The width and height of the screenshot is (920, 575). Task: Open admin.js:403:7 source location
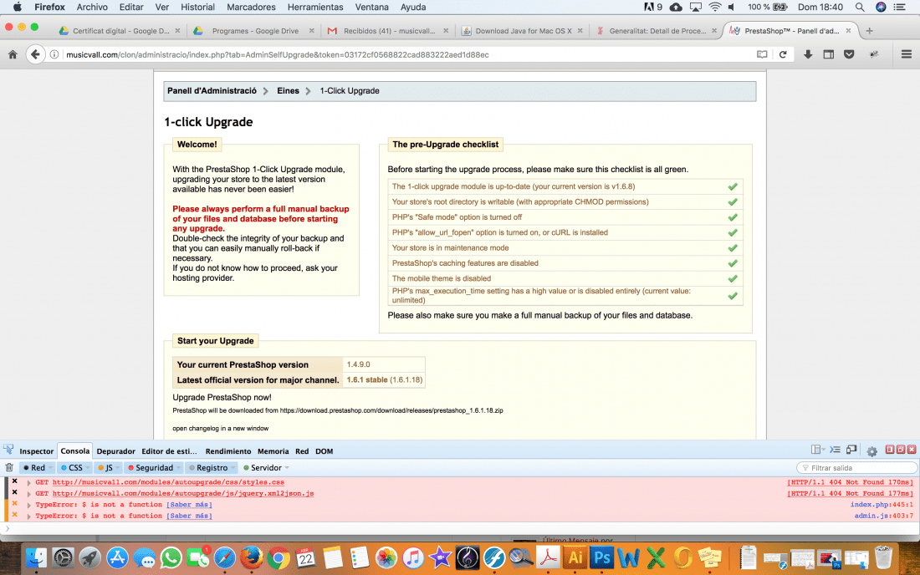884,516
